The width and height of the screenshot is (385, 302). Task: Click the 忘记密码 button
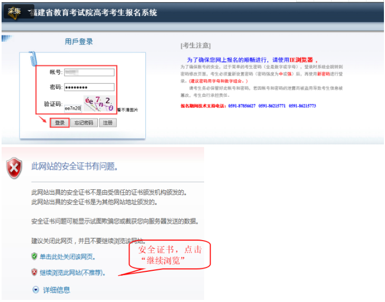pos(84,123)
